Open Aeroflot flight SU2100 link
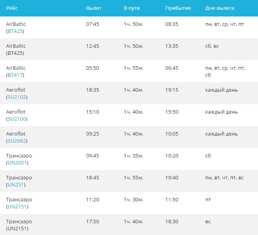Screen dimensions: 258x235 17,119
